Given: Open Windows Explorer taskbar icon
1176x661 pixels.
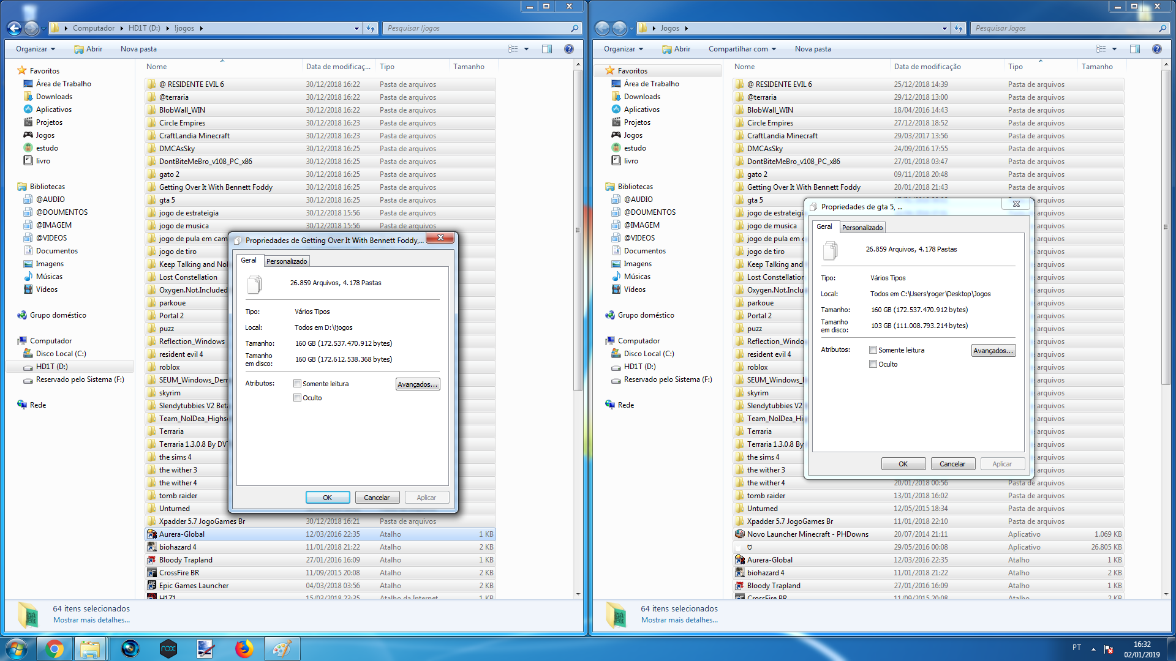Looking at the screenshot, I should (x=90, y=649).
